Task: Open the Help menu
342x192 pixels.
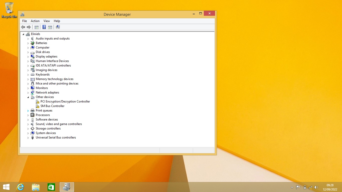Action: [57, 21]
